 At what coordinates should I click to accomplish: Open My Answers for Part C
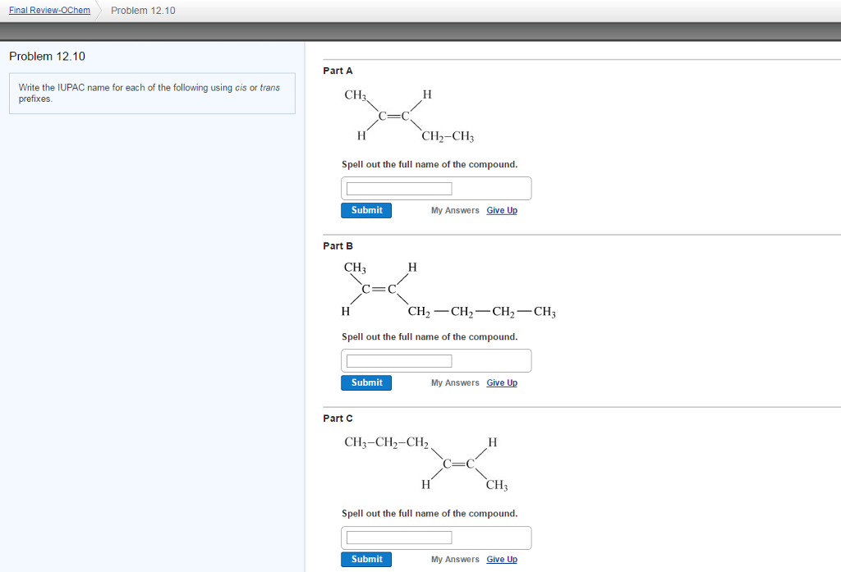click(x=454, y=559)
